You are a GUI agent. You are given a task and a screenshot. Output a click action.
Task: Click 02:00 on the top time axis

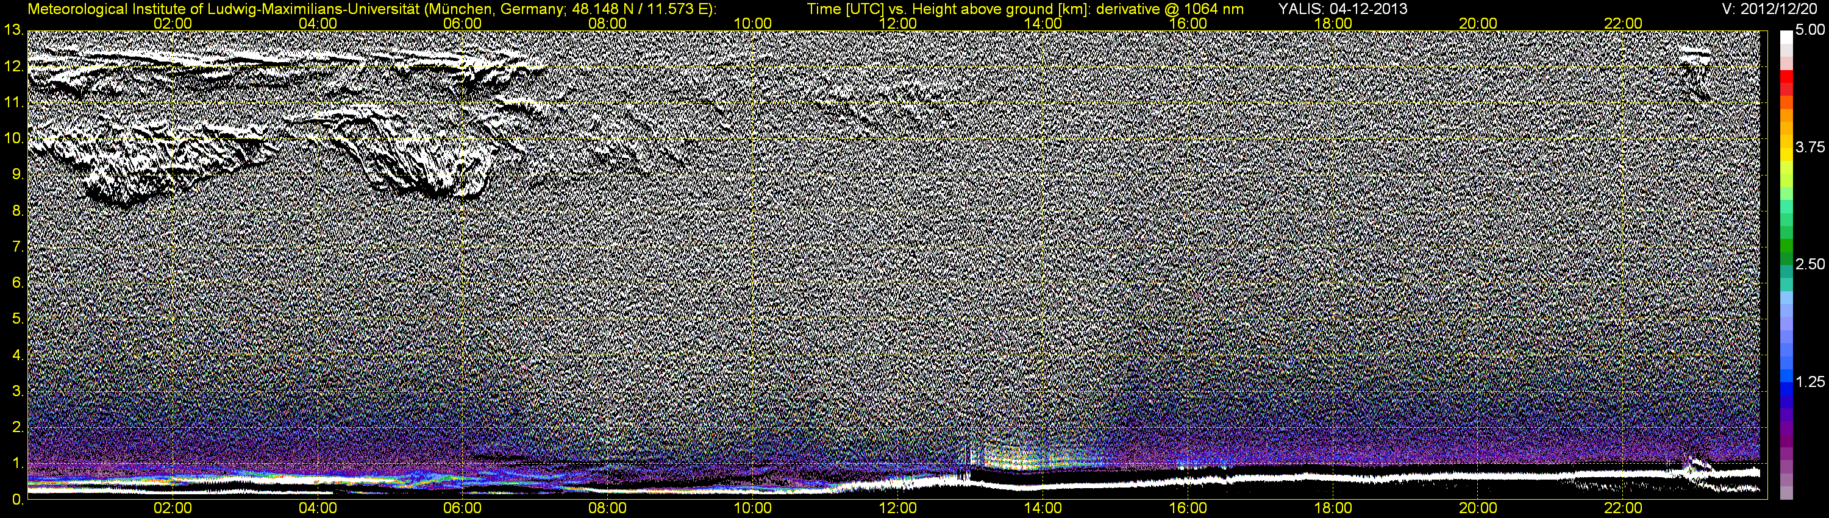click(173, 23)
